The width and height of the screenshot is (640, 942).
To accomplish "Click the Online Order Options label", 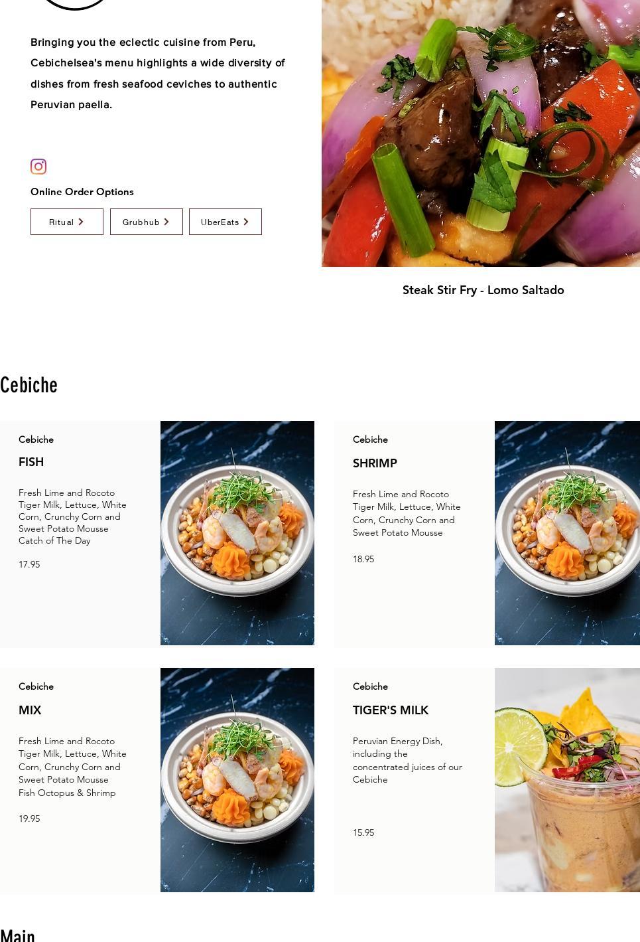I will point(82,192).
